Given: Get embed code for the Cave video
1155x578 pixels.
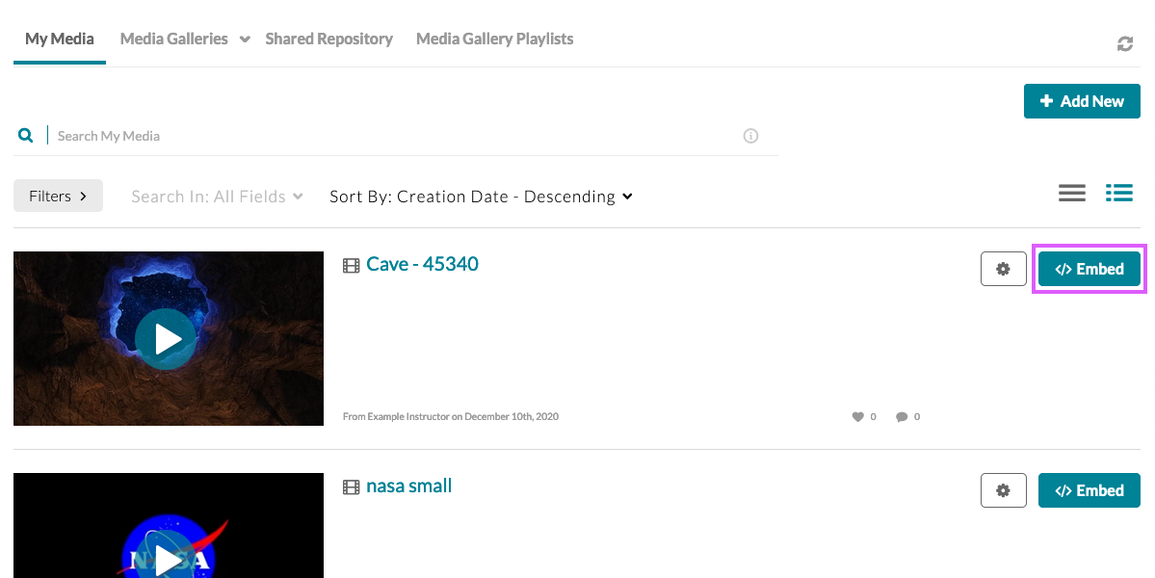Looking at the screenshot, I should [1089, 269].
